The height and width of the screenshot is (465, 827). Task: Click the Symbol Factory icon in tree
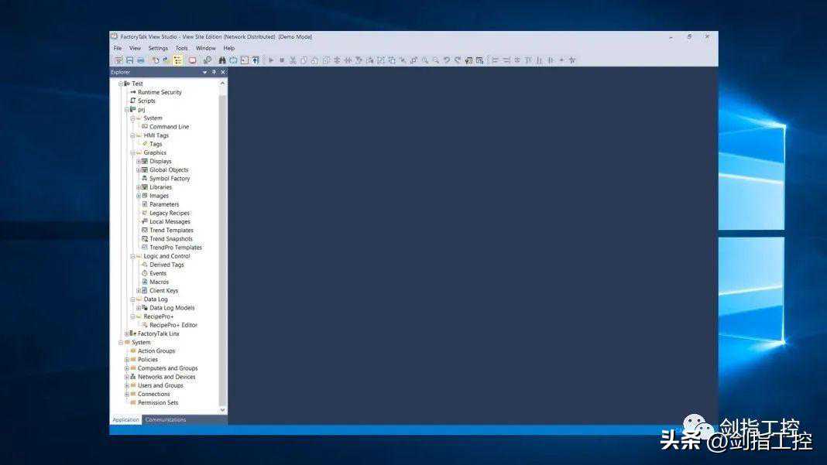click(145, 179)
